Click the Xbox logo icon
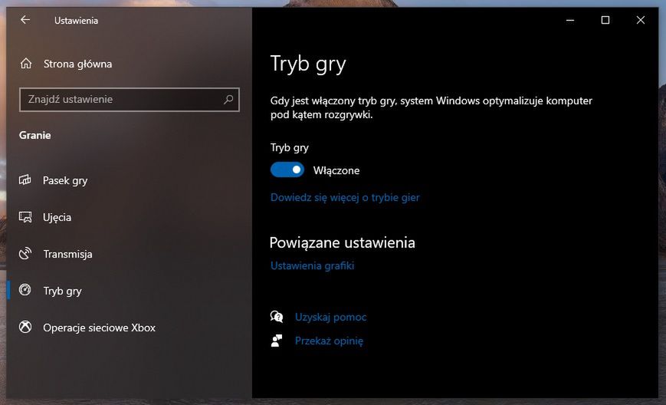 (x=25, y=328)
